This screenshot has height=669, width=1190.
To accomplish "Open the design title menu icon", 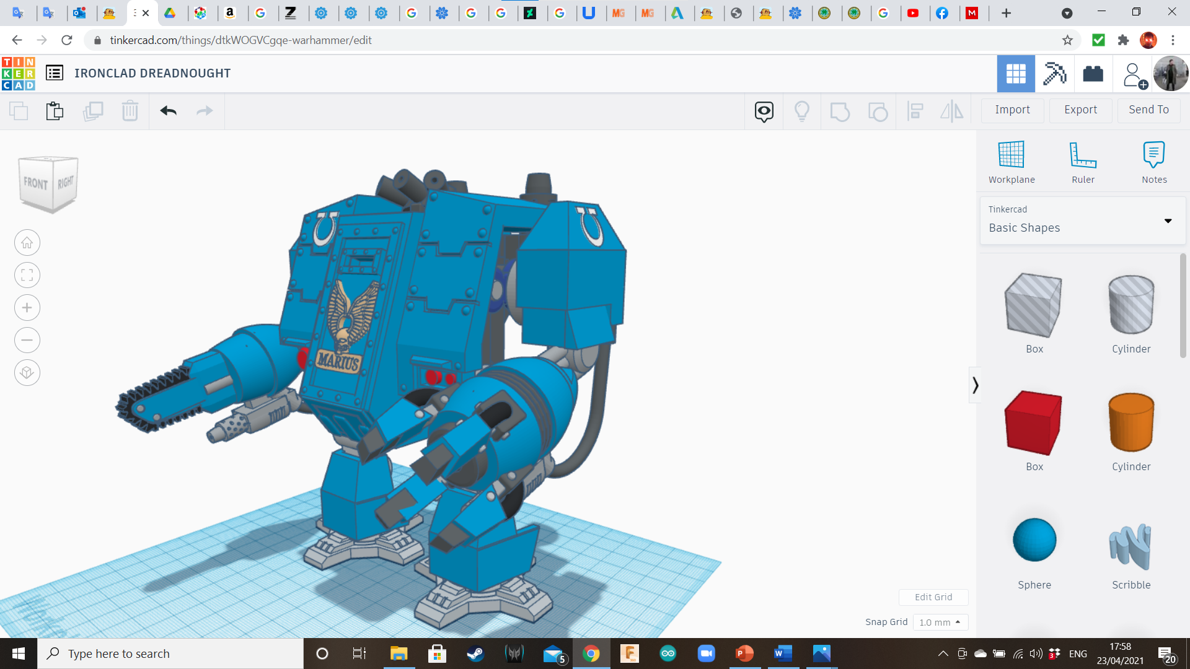I will click(55, 72).
